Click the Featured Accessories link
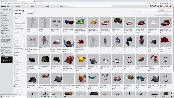This screenshot has width=174, height=98. coord(20,22)
